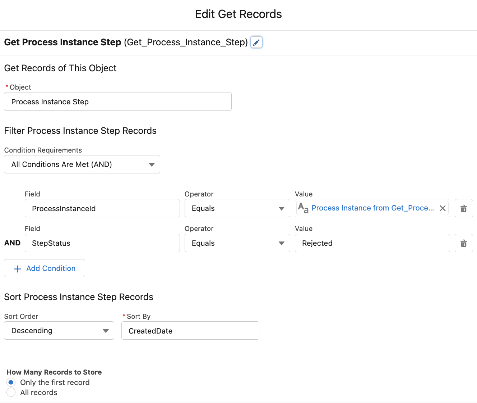Click the Add Condition button

[44, 268]
